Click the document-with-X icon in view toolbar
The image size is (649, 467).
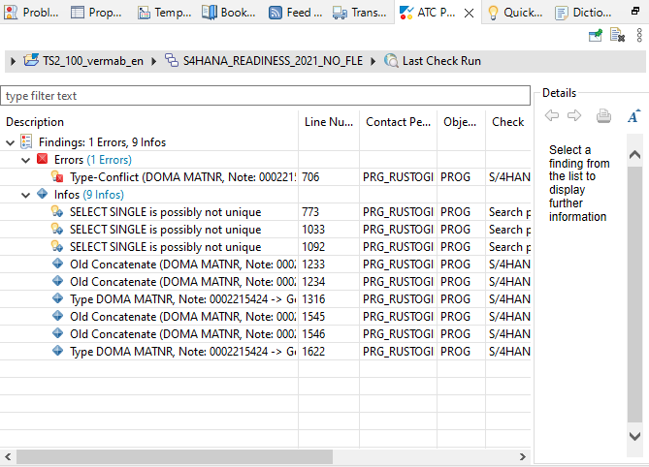click(x=617, y=36)
